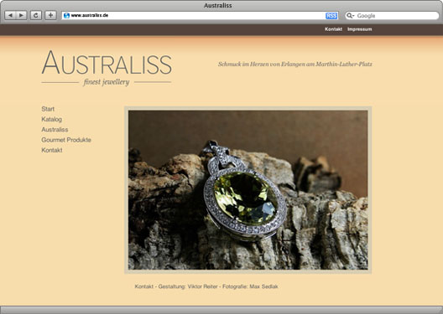443x314 pixels.
Task: Click the Australiss finest jewellery logo
Action: [x=107, y=68]
